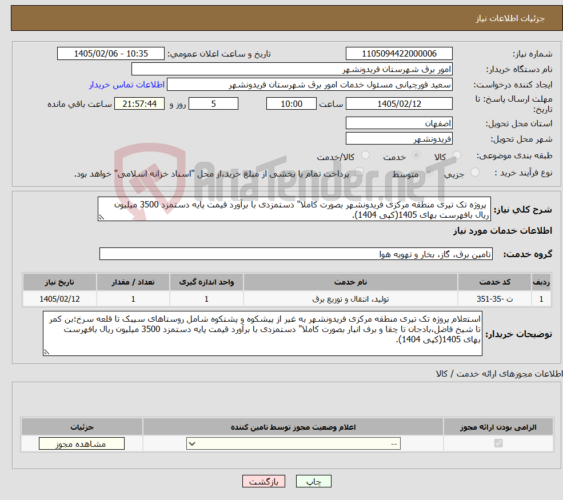
Task: Click the چاپ print button
Action: [313, 481]
